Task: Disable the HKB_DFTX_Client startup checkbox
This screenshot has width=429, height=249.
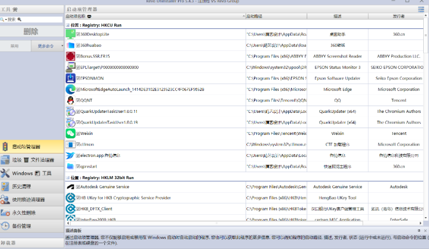Action: tap(78, 208)
